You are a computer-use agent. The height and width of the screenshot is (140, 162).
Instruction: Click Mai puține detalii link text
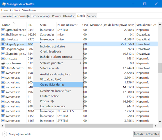[20, 134]
